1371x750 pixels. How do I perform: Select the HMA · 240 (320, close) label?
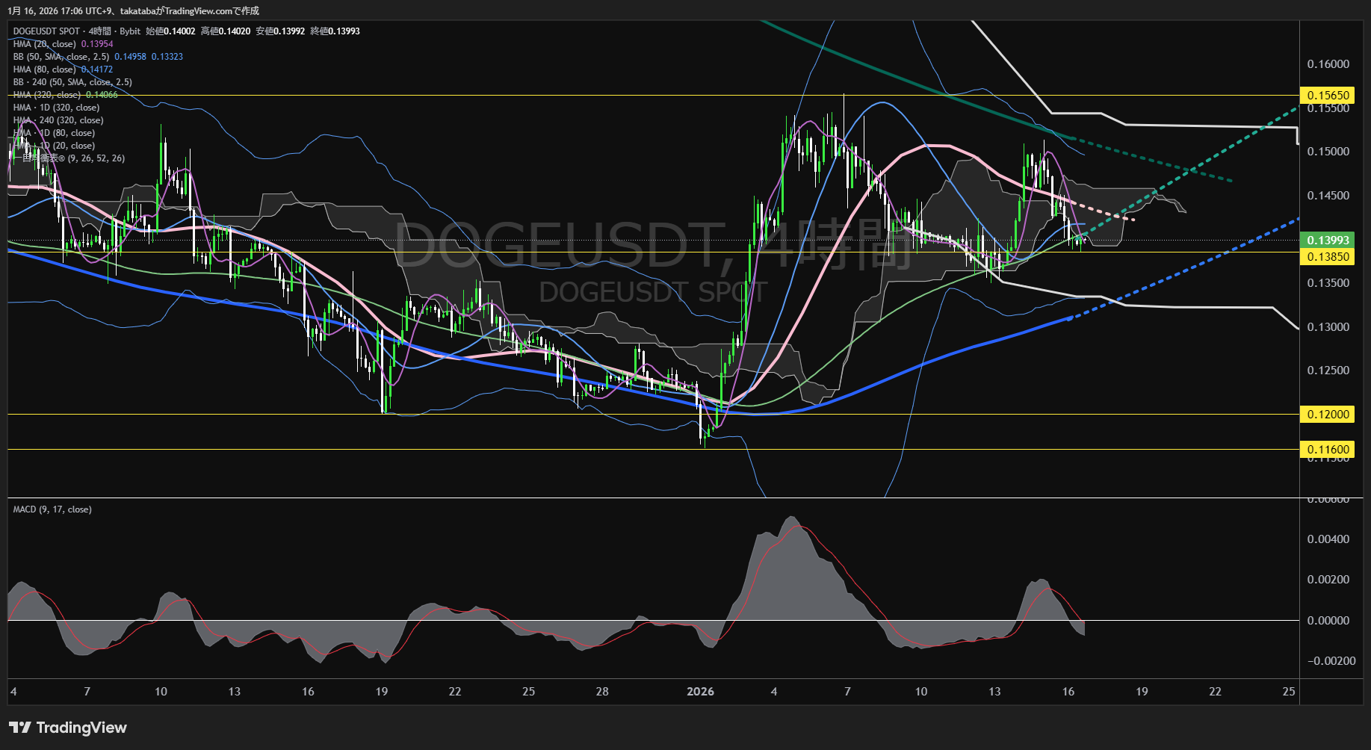58,120
